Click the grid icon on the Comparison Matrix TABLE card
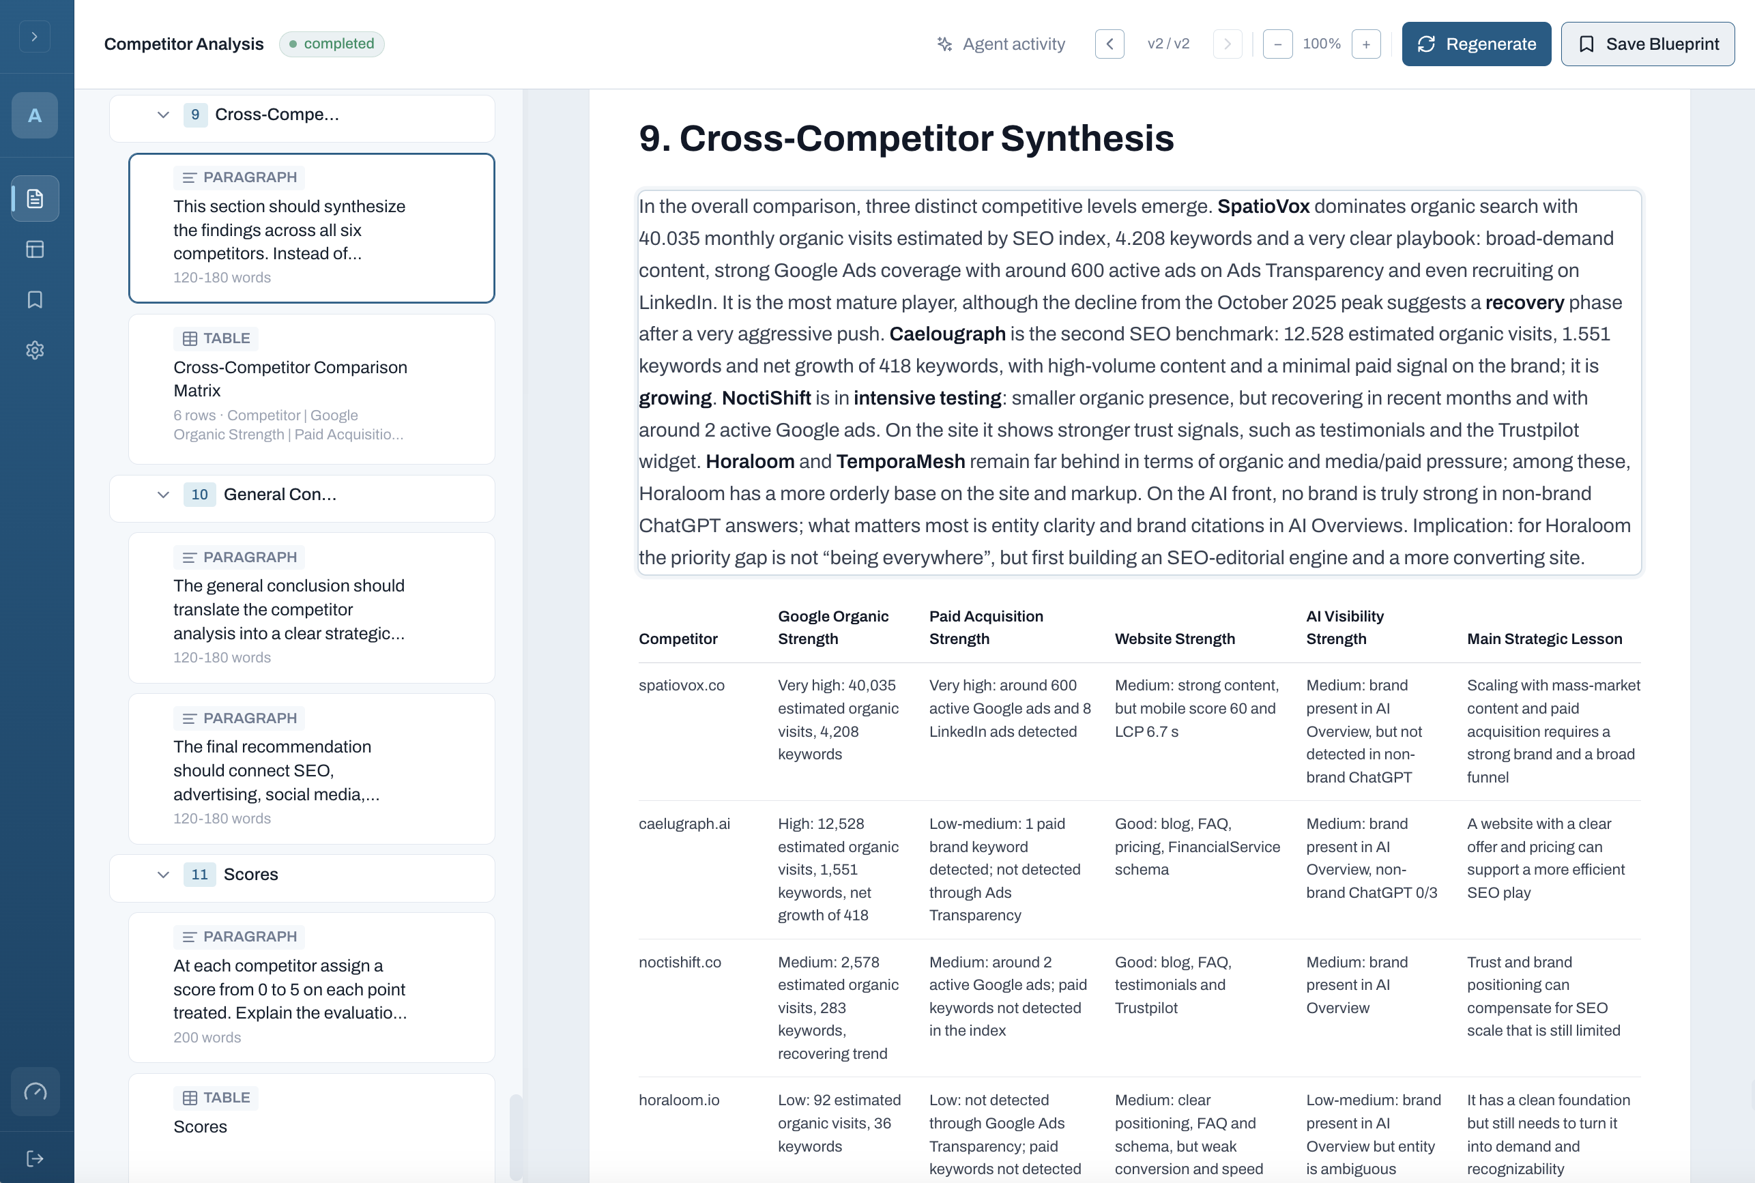The height and width of the screenshot is (1183, 1755). point(190,339)
